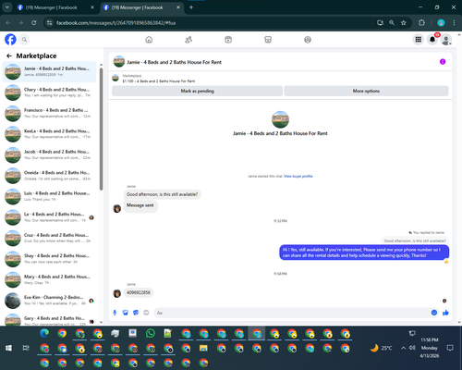462x370 pixels.
Task: Open Facebook search magnifier
Action: point(24,40)
